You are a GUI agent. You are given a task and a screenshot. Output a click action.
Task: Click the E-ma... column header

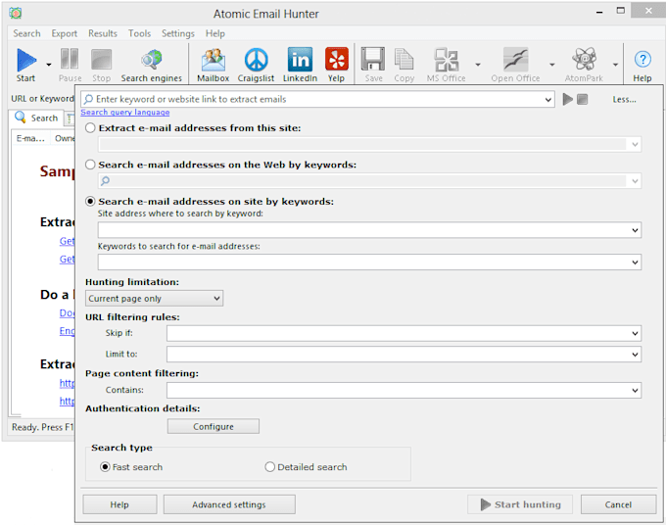30,138
